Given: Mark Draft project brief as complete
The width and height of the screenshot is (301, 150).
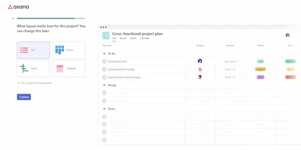Looking at the screenshot, I should tap(104, 61).
